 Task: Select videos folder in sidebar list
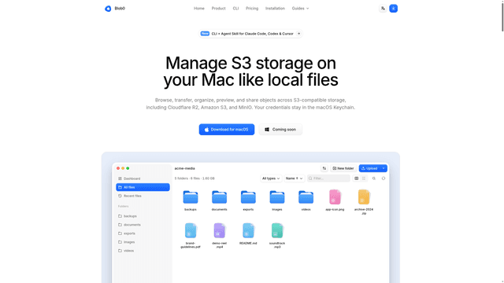[143, 251]
